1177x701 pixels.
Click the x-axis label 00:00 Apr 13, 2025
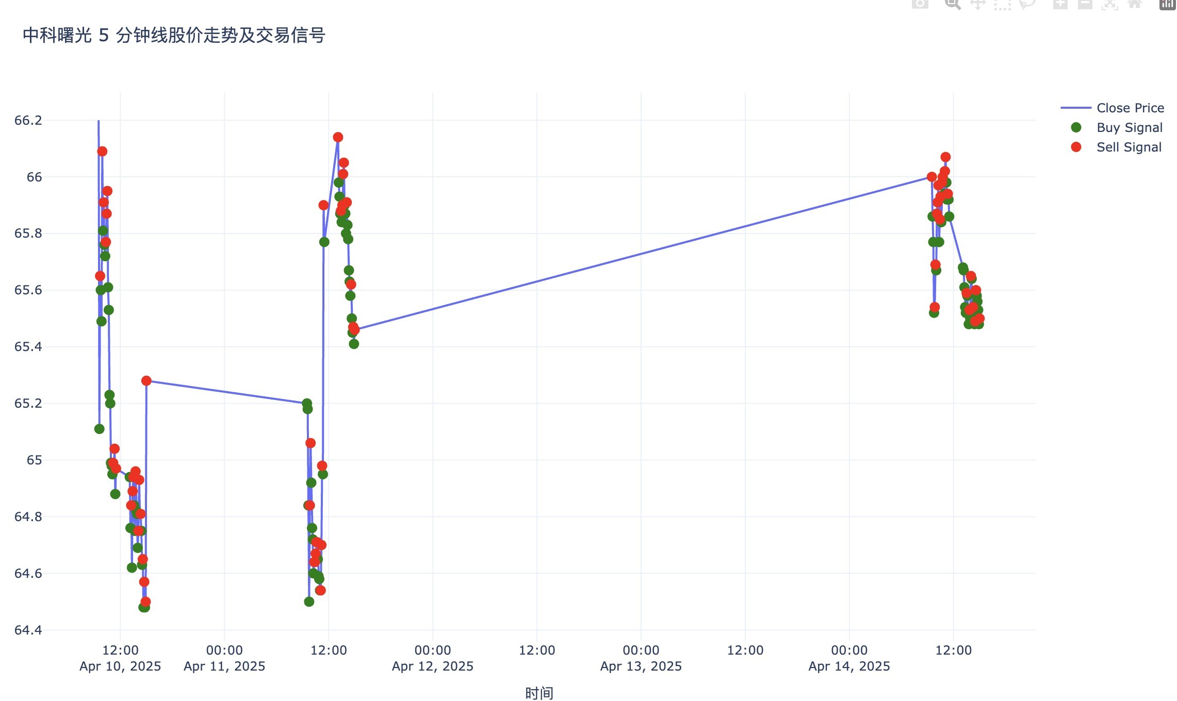pos(641,658)
